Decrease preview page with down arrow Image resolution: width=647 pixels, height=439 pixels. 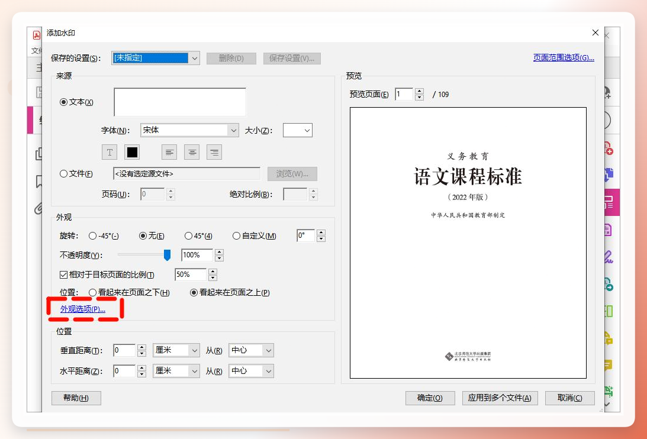pos(419,98)
